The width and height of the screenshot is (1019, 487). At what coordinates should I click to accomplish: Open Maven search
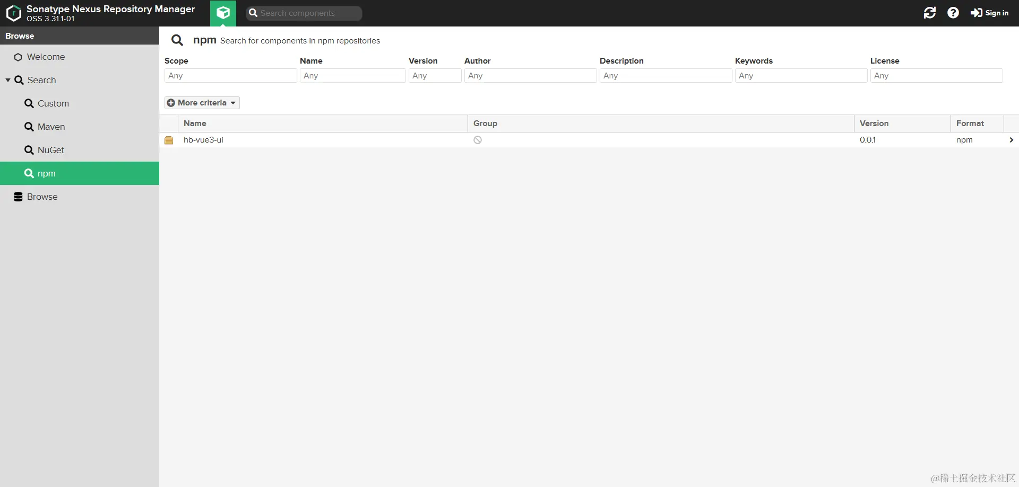[80, 127]
